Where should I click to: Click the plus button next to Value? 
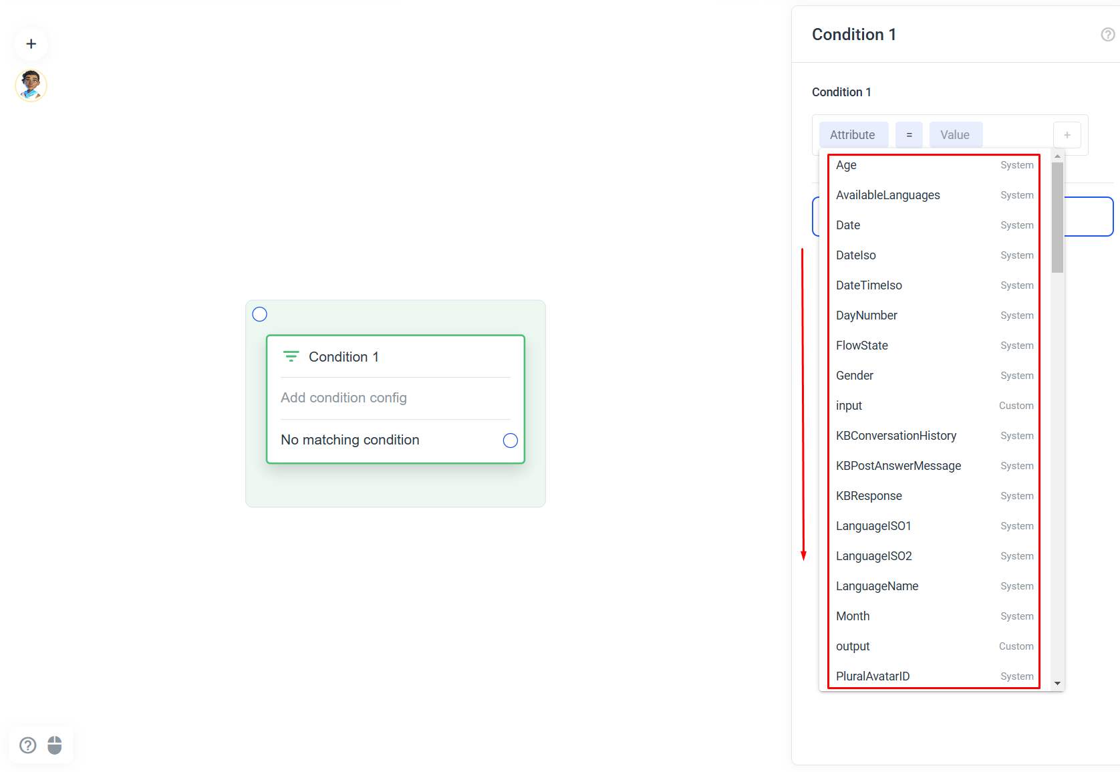click(1067, 135)
